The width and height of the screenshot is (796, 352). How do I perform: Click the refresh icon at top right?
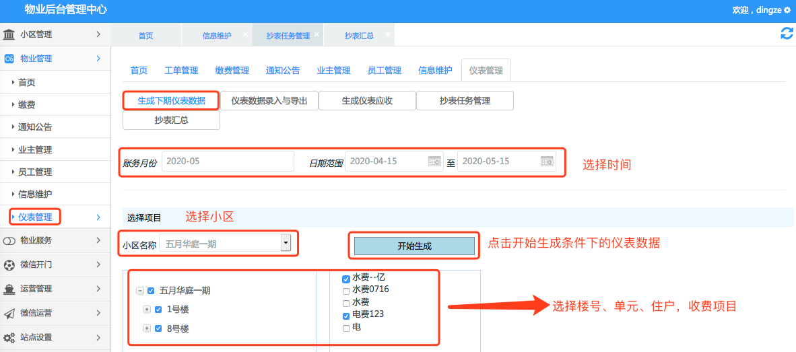point(787,34)
